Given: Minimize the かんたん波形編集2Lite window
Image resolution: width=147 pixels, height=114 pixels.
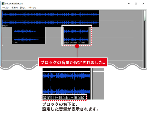Looking at the screenshot, I should click(x=129, y=4).
